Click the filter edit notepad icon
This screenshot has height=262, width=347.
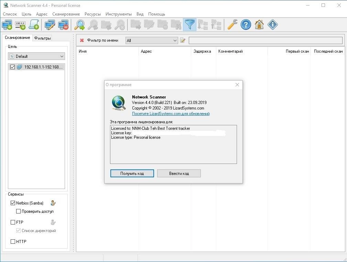click(183, 40)
